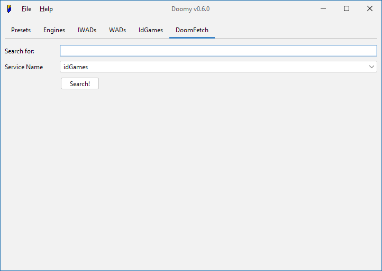382x271 pixels.
Task: Click the chevron arrow of Service Name dropdown
Action: [x=372, y=67]
